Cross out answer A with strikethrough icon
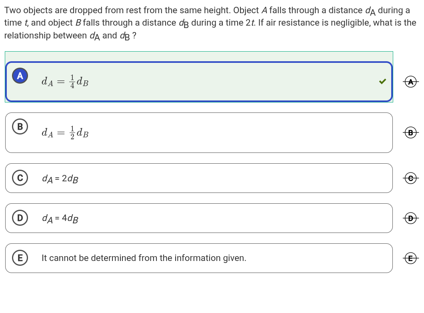The height and width of the screenshot is (313, 424). point(410,82)
